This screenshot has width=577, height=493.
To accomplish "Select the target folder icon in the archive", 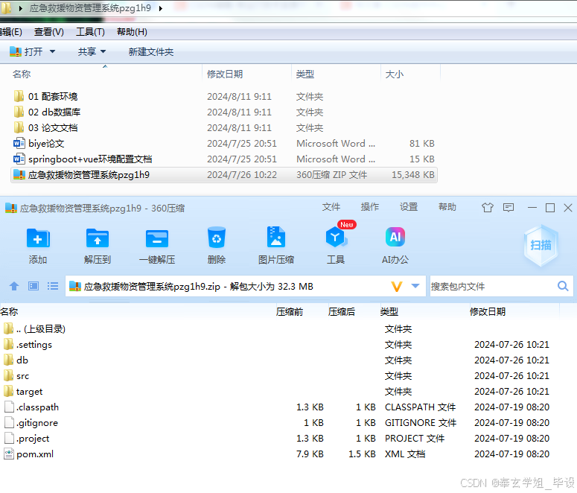I will click(x=8, y=391).
